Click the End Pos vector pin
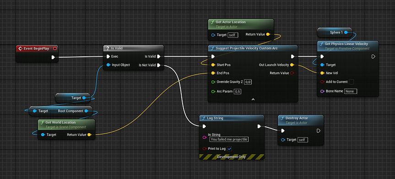The image size is (395, 179). [213, 73]
